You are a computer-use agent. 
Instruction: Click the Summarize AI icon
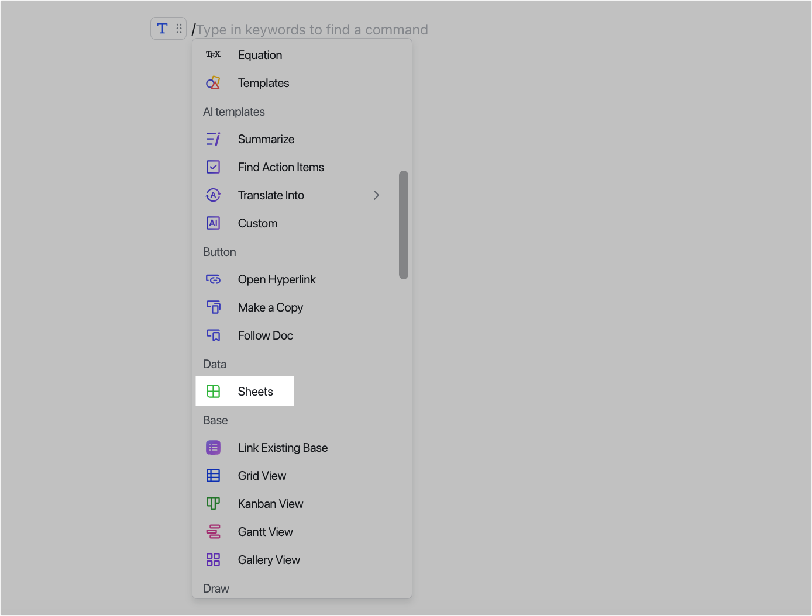click(x=213, y=139)
